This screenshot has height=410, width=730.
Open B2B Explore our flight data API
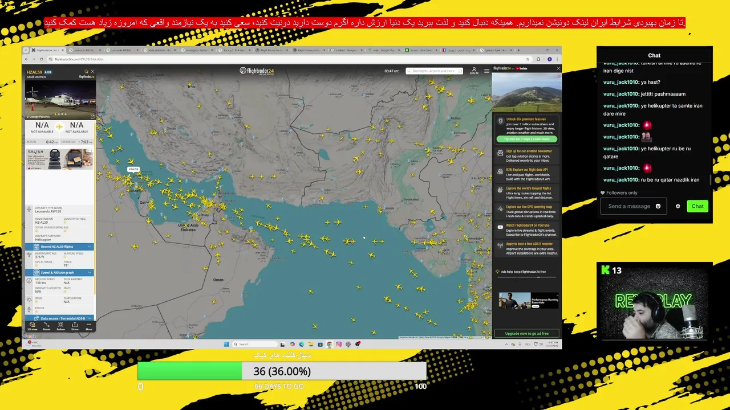click(526, 174)
